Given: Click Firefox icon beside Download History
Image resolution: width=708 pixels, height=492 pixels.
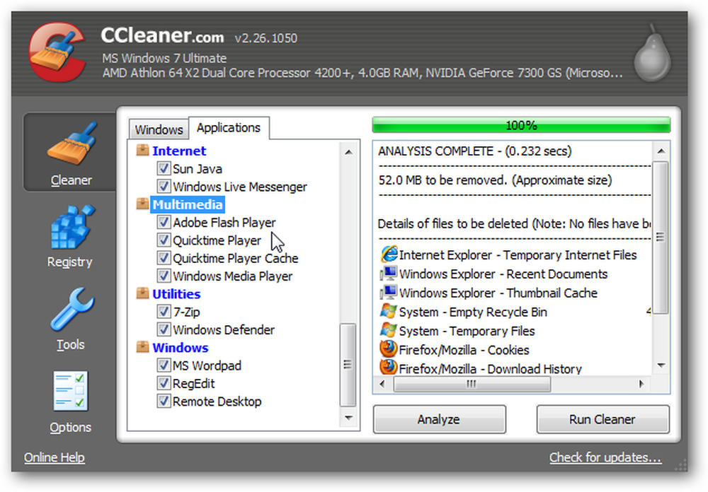Looking at the screenshot, I should point(388,368).
